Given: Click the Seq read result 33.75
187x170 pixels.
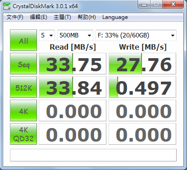Looking at the screenshot, I should click(x=73, y=64).
